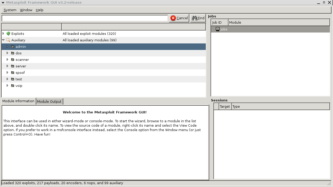Expand the server folder arrow

point(7,66)
